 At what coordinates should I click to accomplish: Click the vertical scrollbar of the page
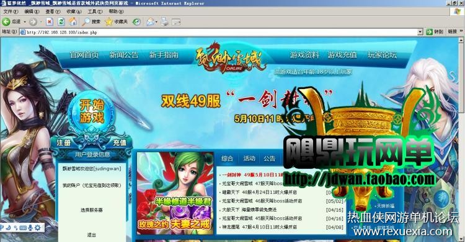(x=462, y=139)
